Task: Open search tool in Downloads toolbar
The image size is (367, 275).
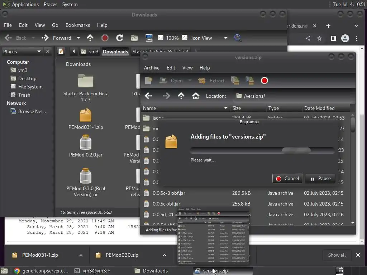Action: point(238,38)
